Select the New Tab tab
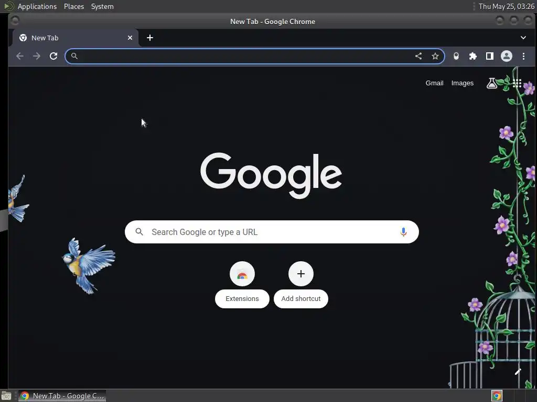 (76, 38)
